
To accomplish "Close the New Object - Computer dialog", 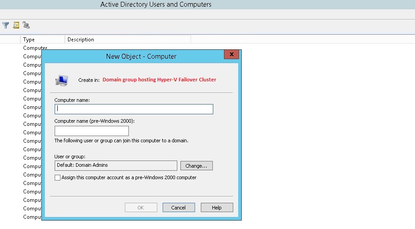I will click(231, 54).
